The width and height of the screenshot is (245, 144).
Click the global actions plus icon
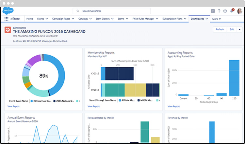click(x=213, y=11)
